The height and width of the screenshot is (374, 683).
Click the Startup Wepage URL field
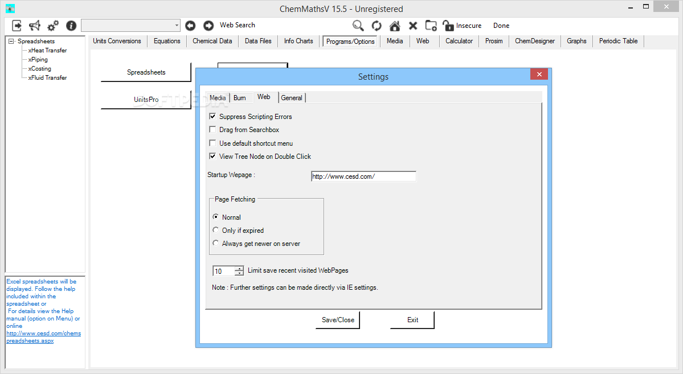click(x=363, y=176)
